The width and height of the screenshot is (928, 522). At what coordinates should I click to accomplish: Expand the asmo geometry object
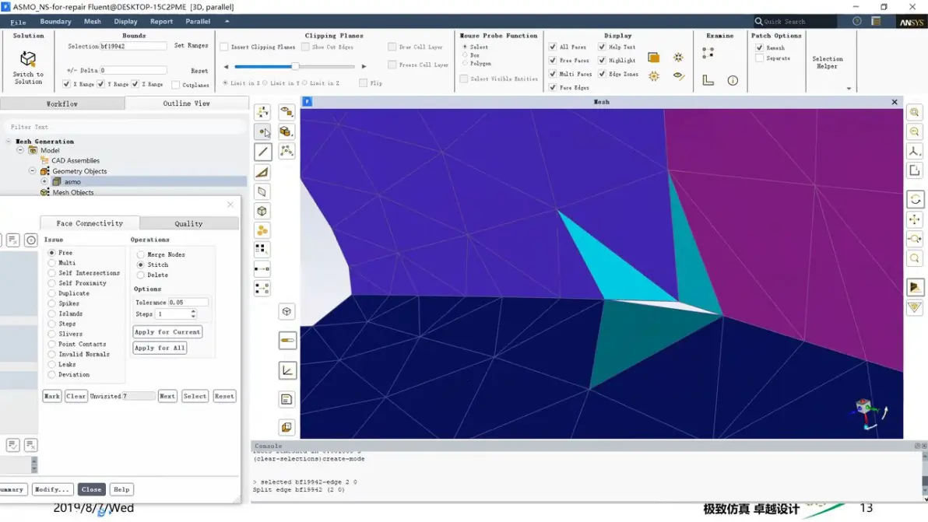[x=44, y=181]
